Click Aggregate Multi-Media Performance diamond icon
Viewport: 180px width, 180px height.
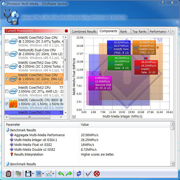coord(12,135)
